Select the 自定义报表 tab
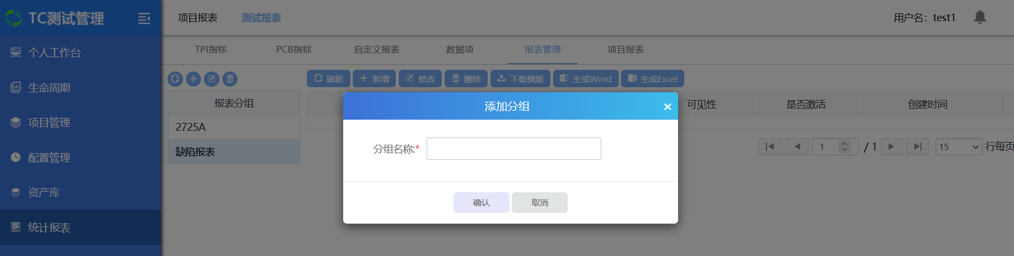Image resolution: width=1014 pixels, height=256 pixels. click(x=377, y=49)
